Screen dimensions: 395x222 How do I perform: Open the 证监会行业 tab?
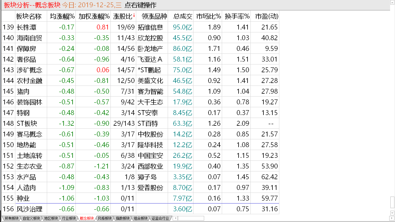coord(160,218)
